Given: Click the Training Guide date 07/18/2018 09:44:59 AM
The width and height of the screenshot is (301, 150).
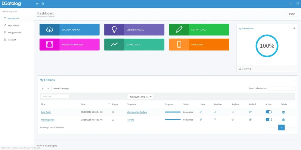Looking at the screenshot, I should 92,120.
